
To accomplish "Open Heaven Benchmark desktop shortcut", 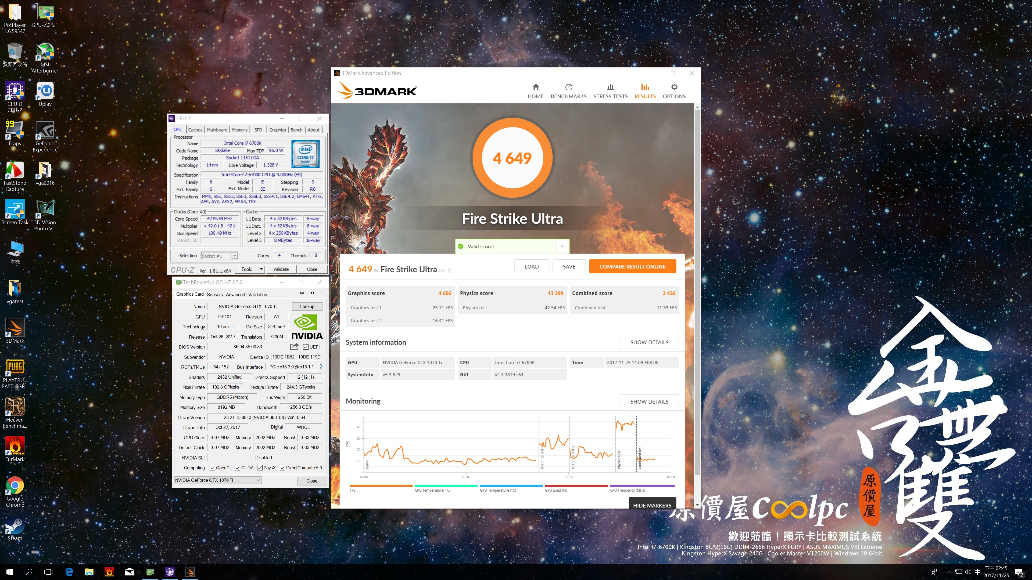I will (x=15, y=413).
